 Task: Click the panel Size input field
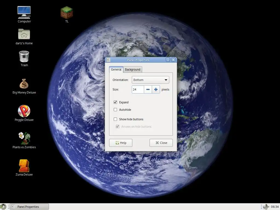(x=138, y=89)
